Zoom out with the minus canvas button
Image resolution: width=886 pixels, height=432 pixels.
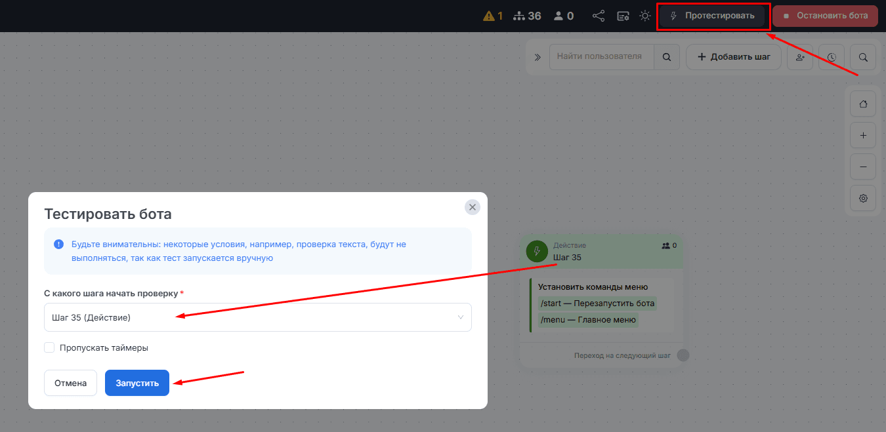click(x=863, y=167)
